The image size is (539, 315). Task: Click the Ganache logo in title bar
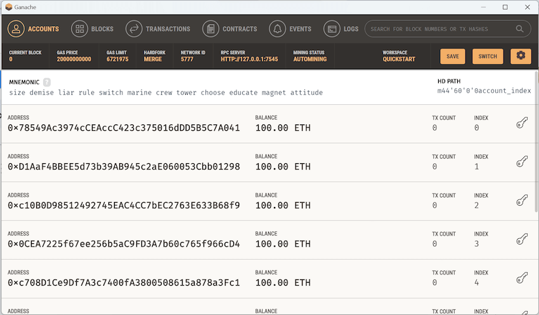[x=9, y=7]
